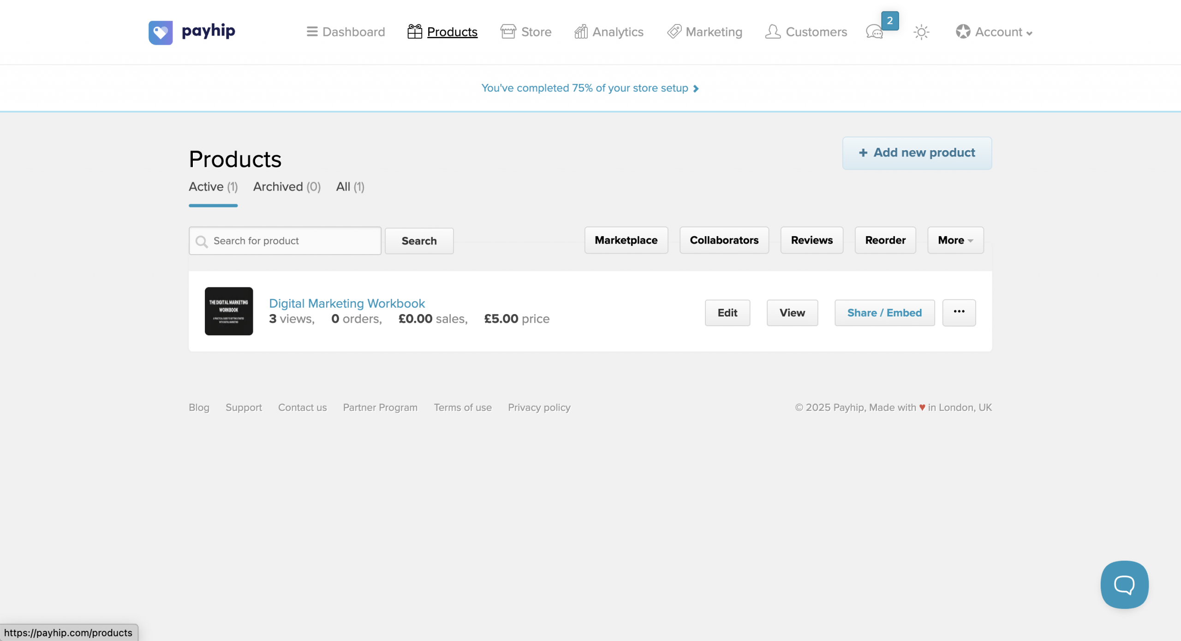Click the Payhip heart logo icon
The width and height of the screenshot is (1181, 641).
click(x=160, y=32)
